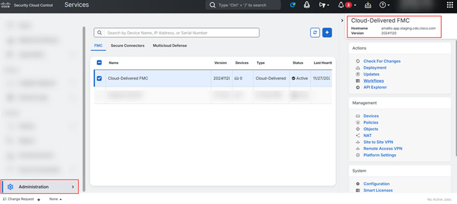Switch to the Multicloud Defense tab
Image resolution: width=457 pixels, height=204 pixels.
[170, 46]
